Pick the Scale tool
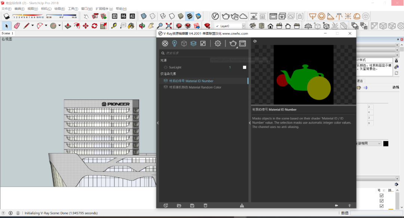Image resolution: width=404 pixels, height=218 pixels. pos(104,26)
